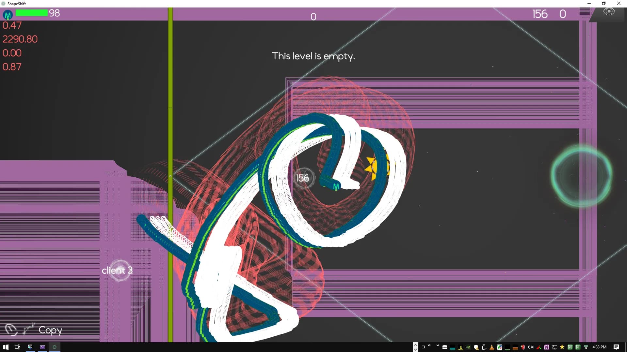Click the green glowing portal ring
This screenshot has width=627, height=352.
(x=582, y=176)
